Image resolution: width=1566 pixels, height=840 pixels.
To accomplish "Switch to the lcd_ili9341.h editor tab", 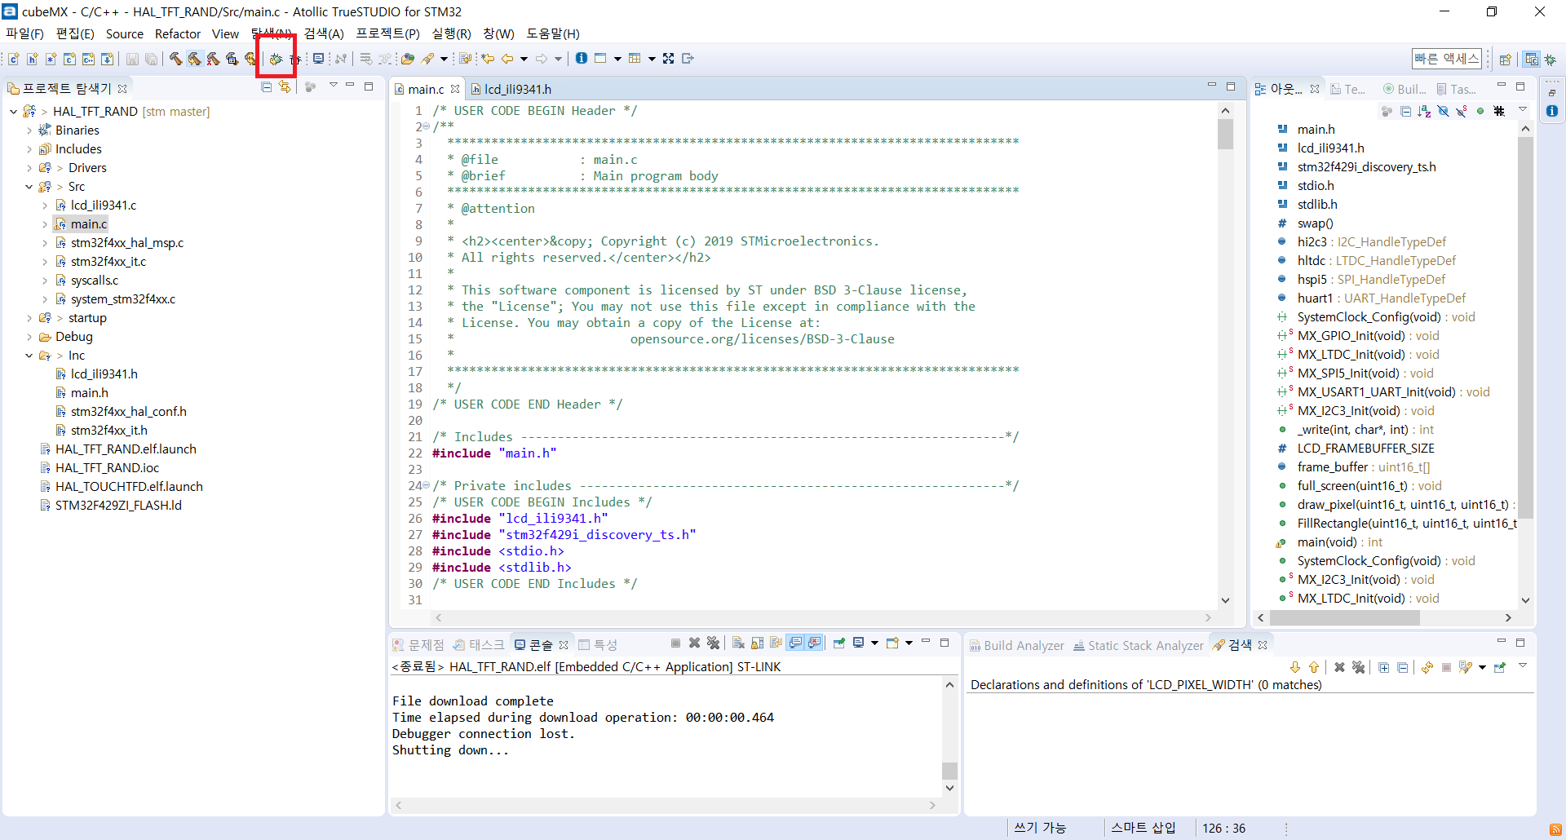I will pos(511,89).
